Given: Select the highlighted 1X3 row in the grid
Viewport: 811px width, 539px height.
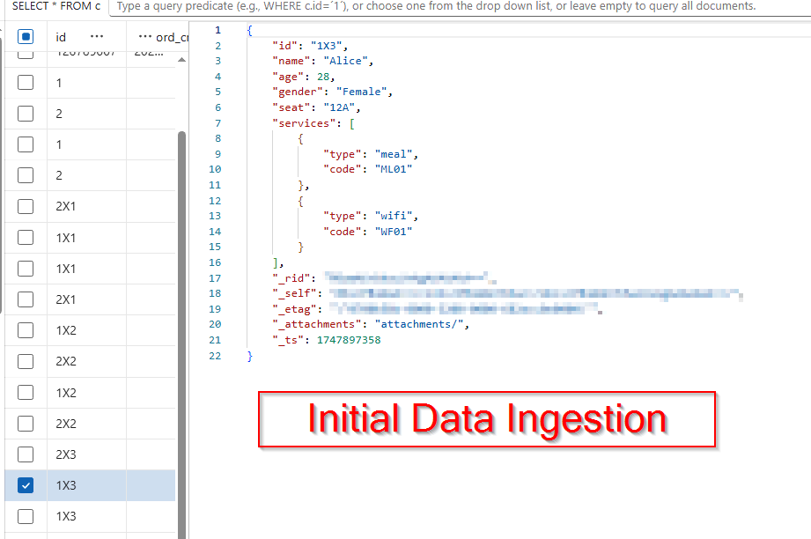Looking at the screenshot, I should pyautogui.click(x=97, y=484).
